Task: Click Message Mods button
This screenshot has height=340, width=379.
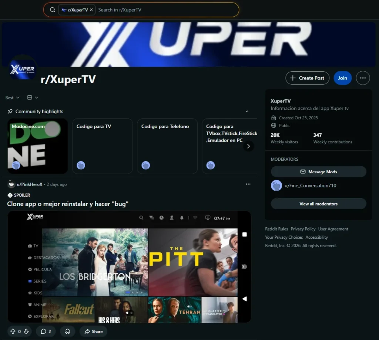Action: pos(318,172)
